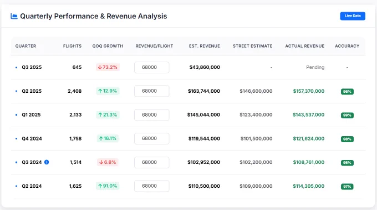377x210 pixels.
Task: Click the 99% accuracy badge for Q1 2025
Action: (347, 115)
